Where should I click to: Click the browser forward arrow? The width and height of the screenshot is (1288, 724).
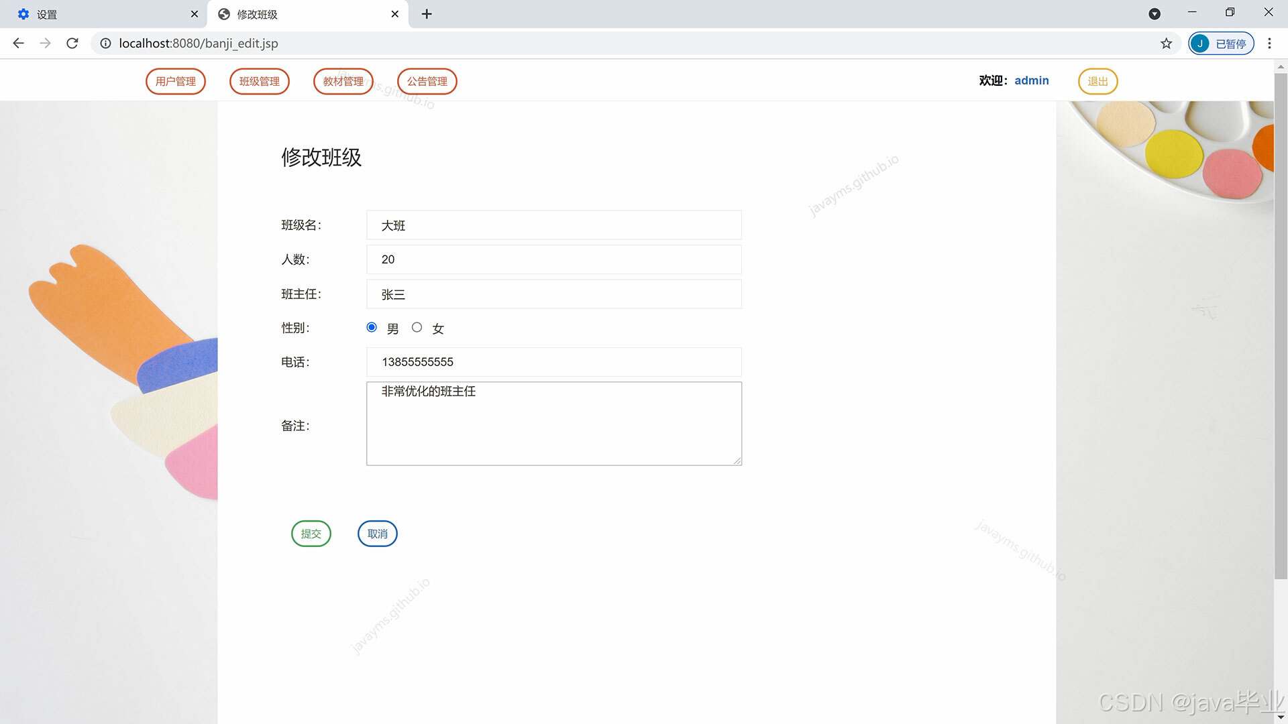coord(45,43)
